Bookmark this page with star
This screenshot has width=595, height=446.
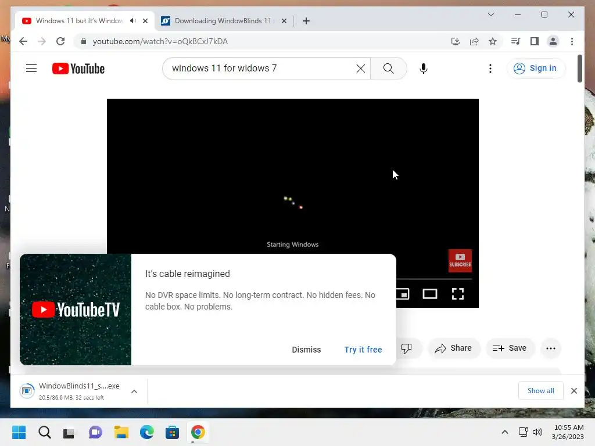point(493,41)
